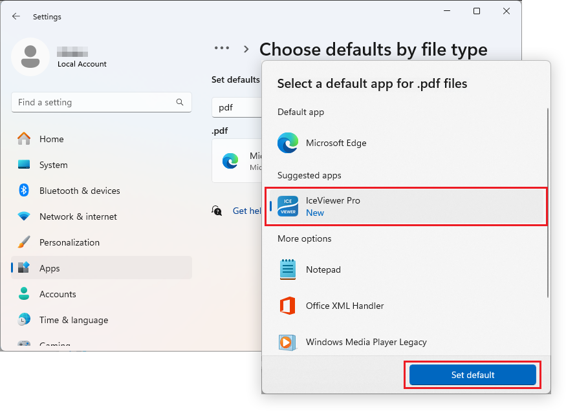Click the Microsoft Edge icon under .pdf

point(230,161)
